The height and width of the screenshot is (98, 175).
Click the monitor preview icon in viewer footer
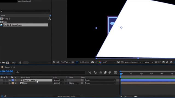pyautogui.click(x=58, y=62)
